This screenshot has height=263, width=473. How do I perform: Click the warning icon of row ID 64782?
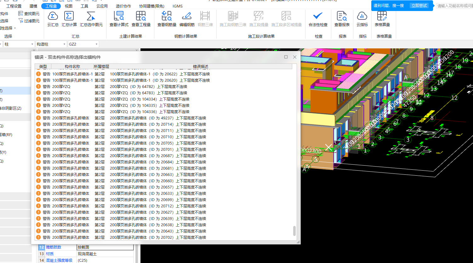coord(38,86)
